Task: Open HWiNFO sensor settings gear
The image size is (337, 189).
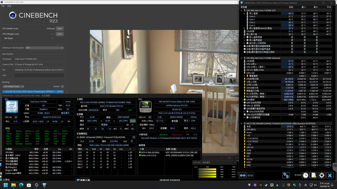Action: coord(321,175)
